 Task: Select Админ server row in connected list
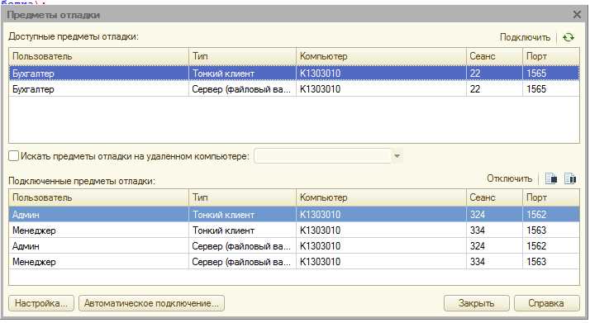(x=294, y=246)
